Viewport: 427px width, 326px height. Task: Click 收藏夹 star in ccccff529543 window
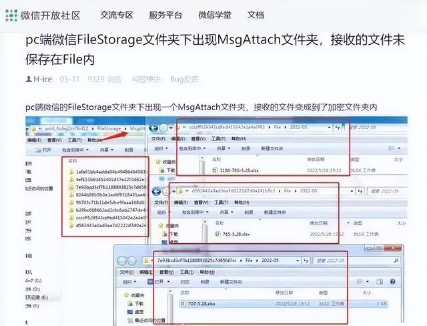[x=157, y=162]
